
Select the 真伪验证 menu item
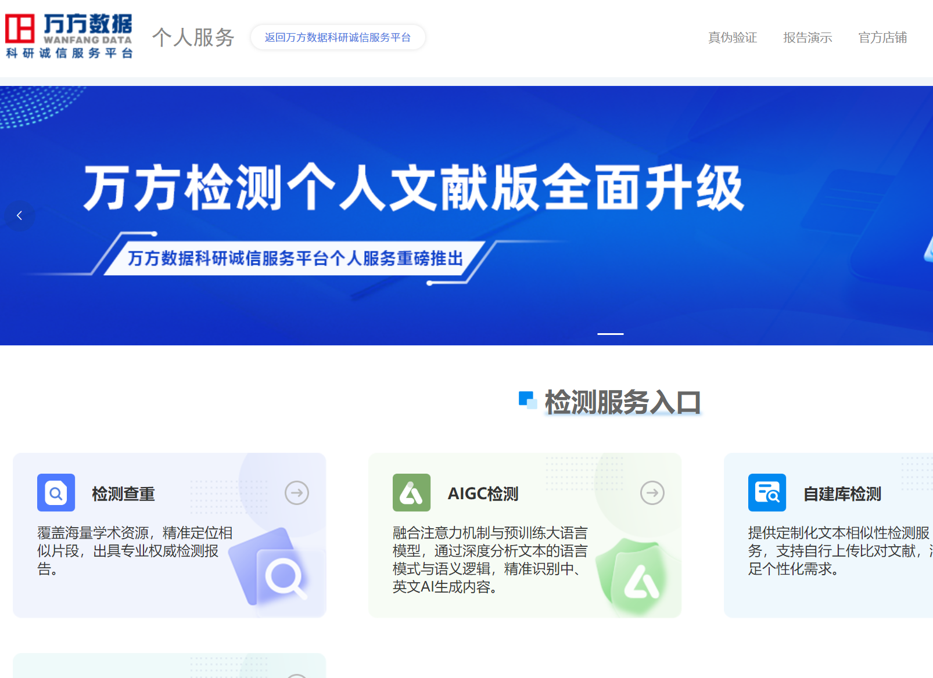731,38
